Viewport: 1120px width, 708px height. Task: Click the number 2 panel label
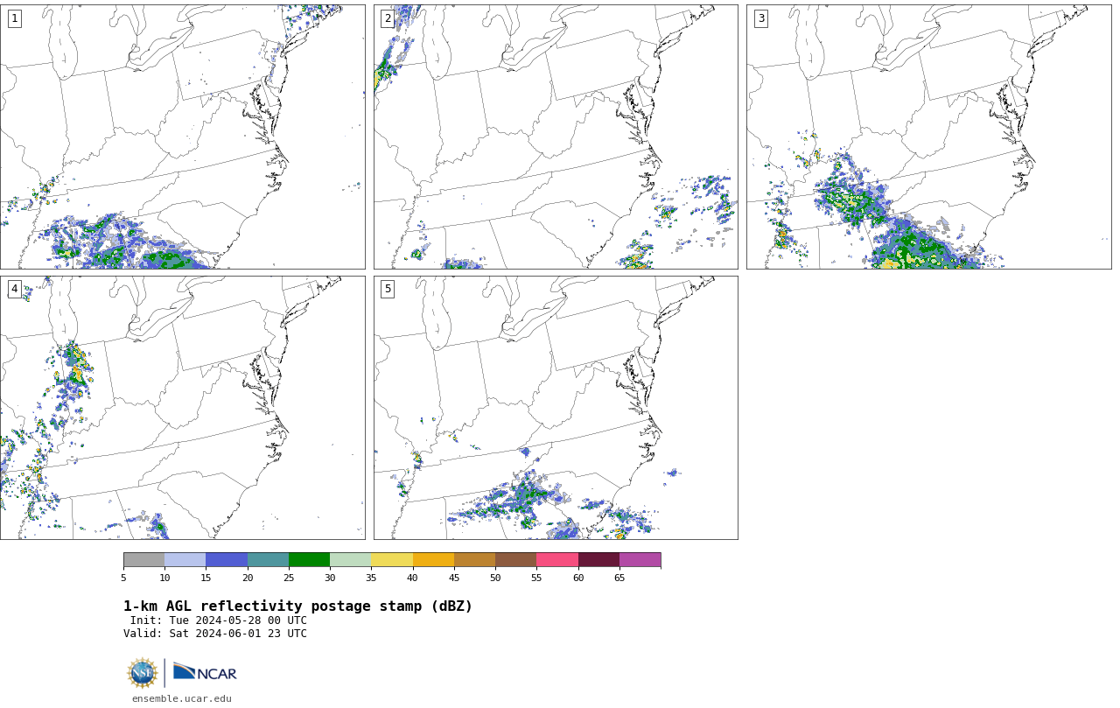388,18
